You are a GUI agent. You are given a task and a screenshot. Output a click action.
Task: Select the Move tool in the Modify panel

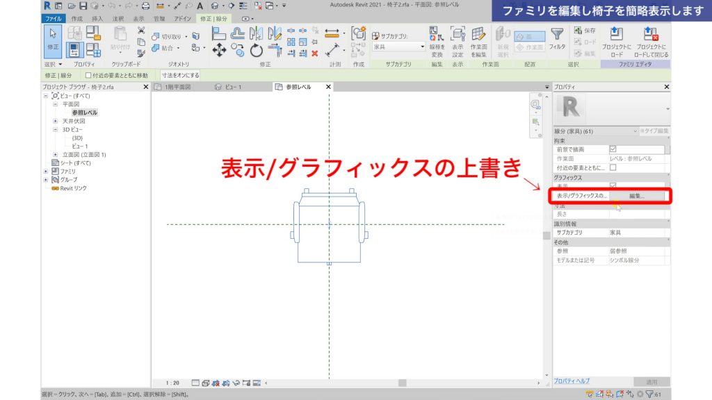click(x=220, y=50)
